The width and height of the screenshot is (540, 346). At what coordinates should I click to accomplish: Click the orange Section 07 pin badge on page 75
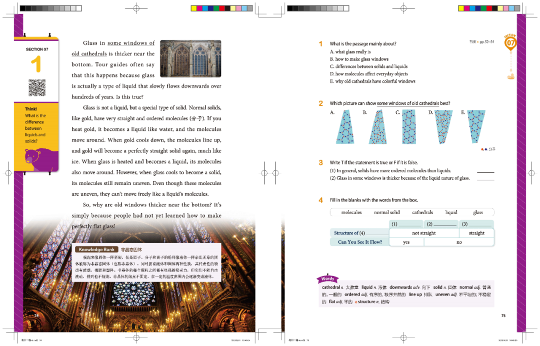click(x=510, y=42)
